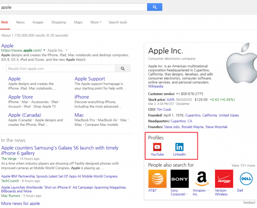Switch to the News tab
The height and width of the screenshot is (208, 257).
click(x=20, y=22)
